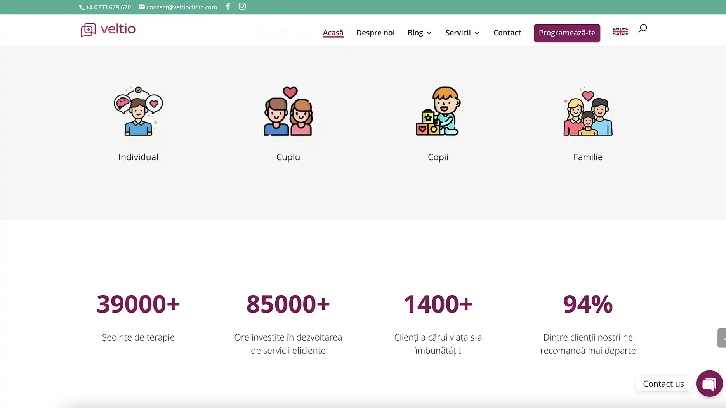The height and width of the screenshot is (408, 726).
Task: Expand the Blog dropdown menu
Action: (419, 33)
